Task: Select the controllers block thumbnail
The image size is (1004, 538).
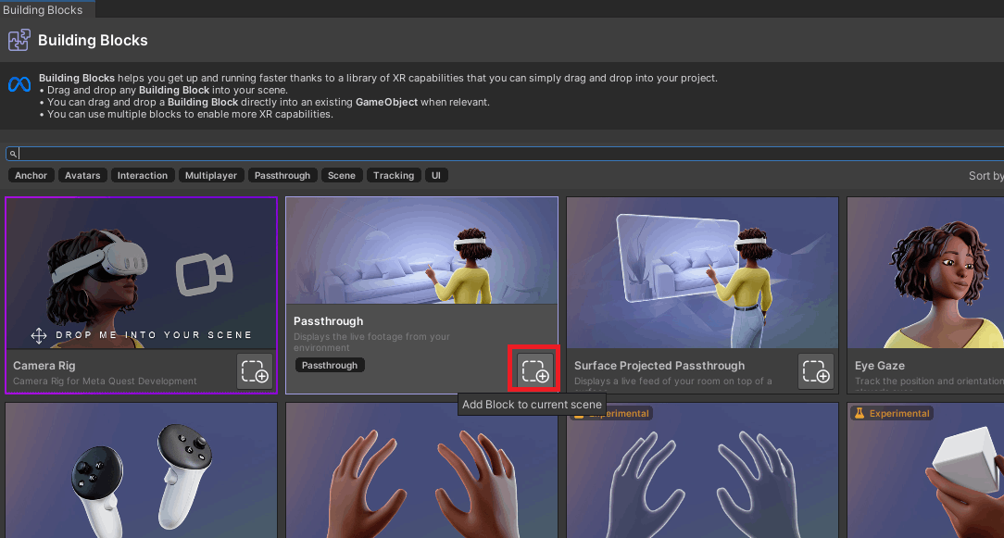Action: point(142,470)
